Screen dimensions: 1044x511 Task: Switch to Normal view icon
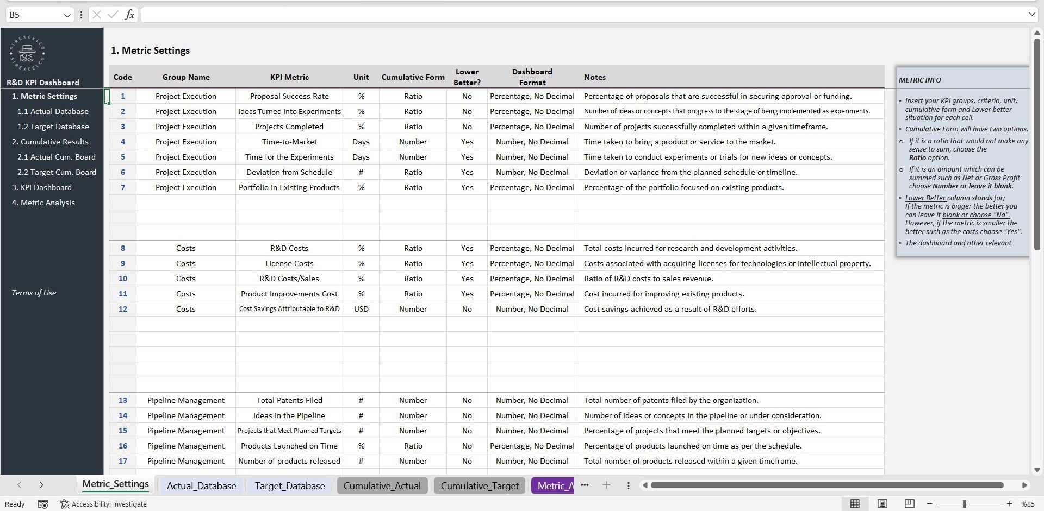tap(855, 504)
